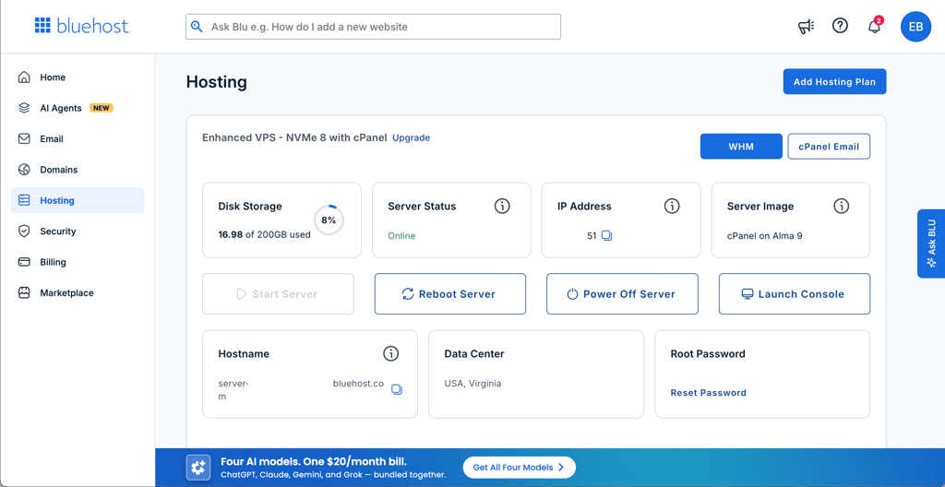The height and width of the screenshot is (487, 945).
Task: Open the Ask BLU side tab
Action: [x=931, y=243]
